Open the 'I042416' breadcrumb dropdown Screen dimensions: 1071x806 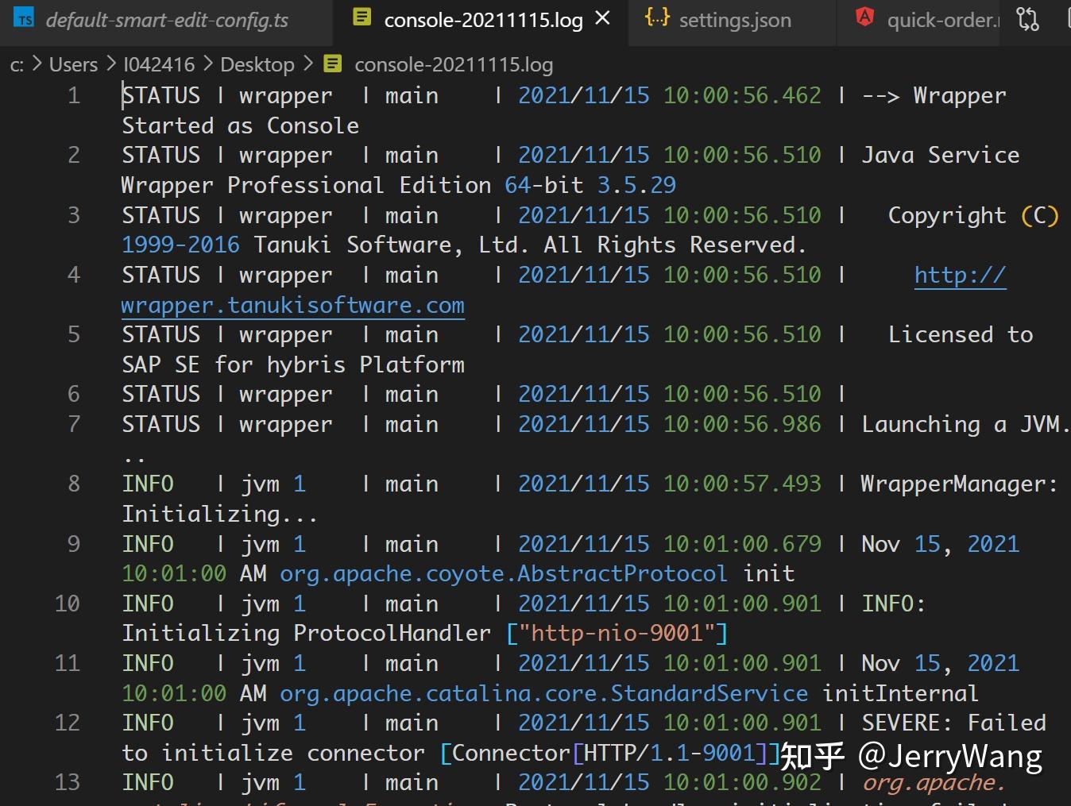[159, 64]
